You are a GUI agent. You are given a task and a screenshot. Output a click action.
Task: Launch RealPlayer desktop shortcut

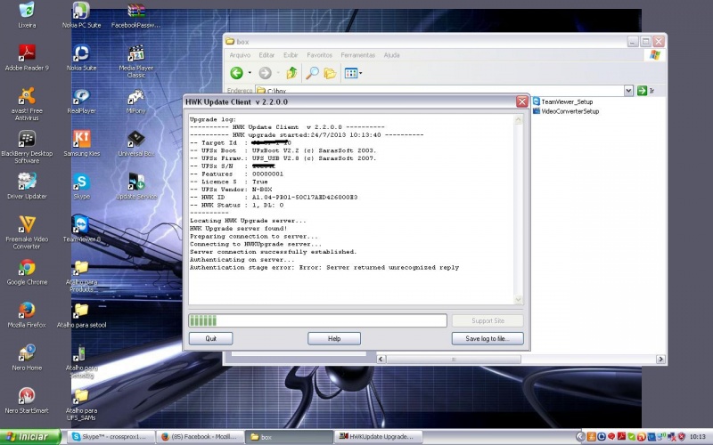[81, 101]
